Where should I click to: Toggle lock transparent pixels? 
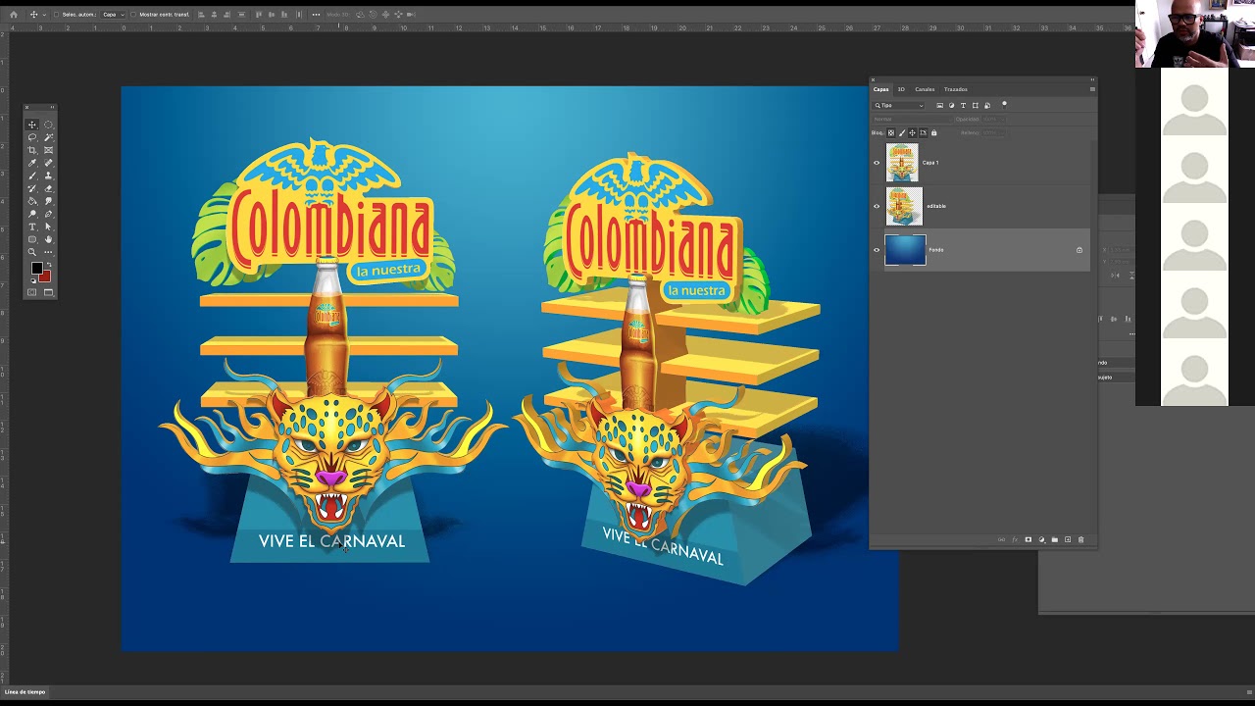click(890, 132)
